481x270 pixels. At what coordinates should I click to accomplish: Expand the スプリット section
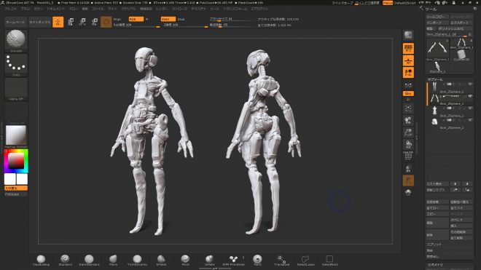click(434, 245)
